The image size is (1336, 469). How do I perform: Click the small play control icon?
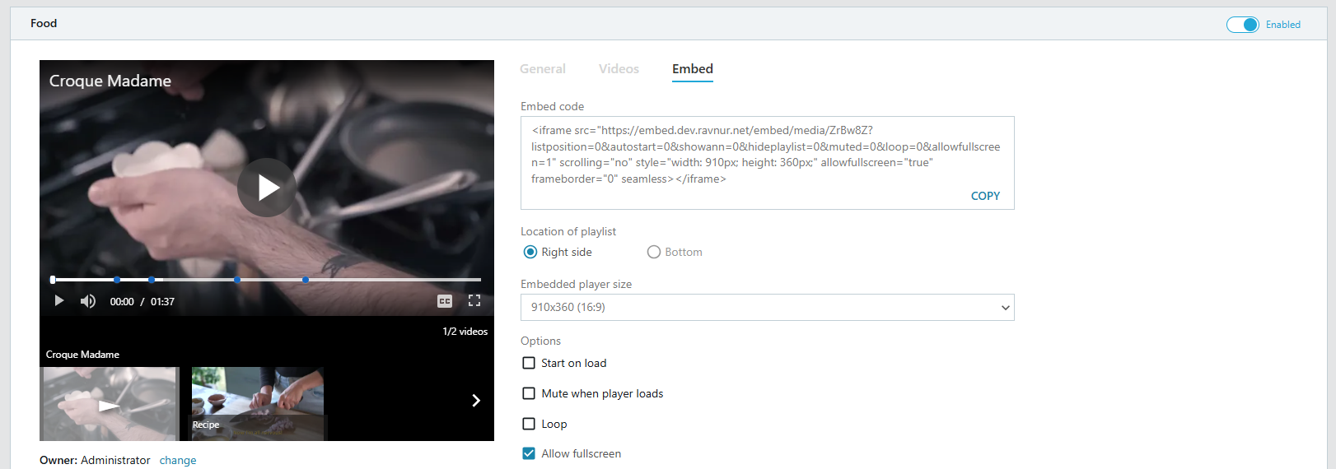pos(58,301)
